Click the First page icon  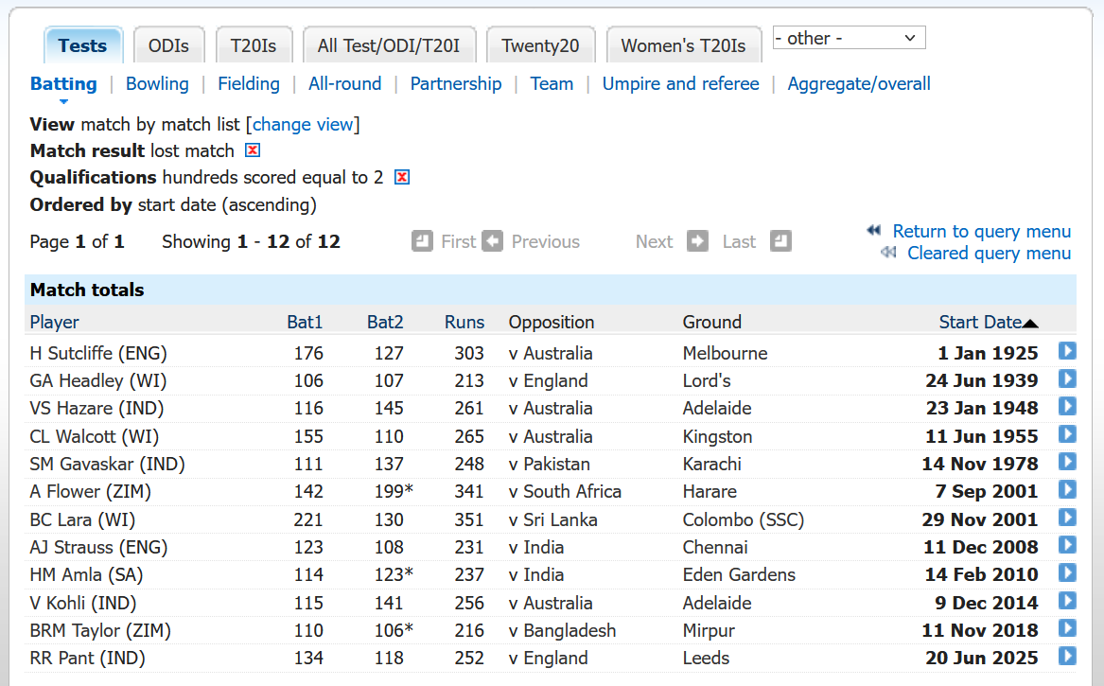(x=423, y=241)
